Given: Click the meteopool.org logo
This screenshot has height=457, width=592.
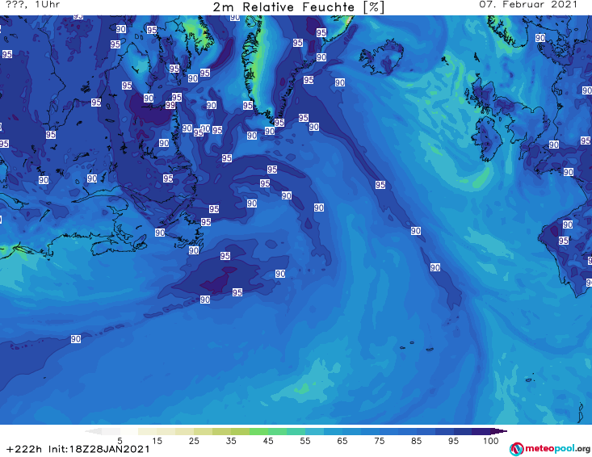Looking at the screenshot, I should [x=550, y=449].
